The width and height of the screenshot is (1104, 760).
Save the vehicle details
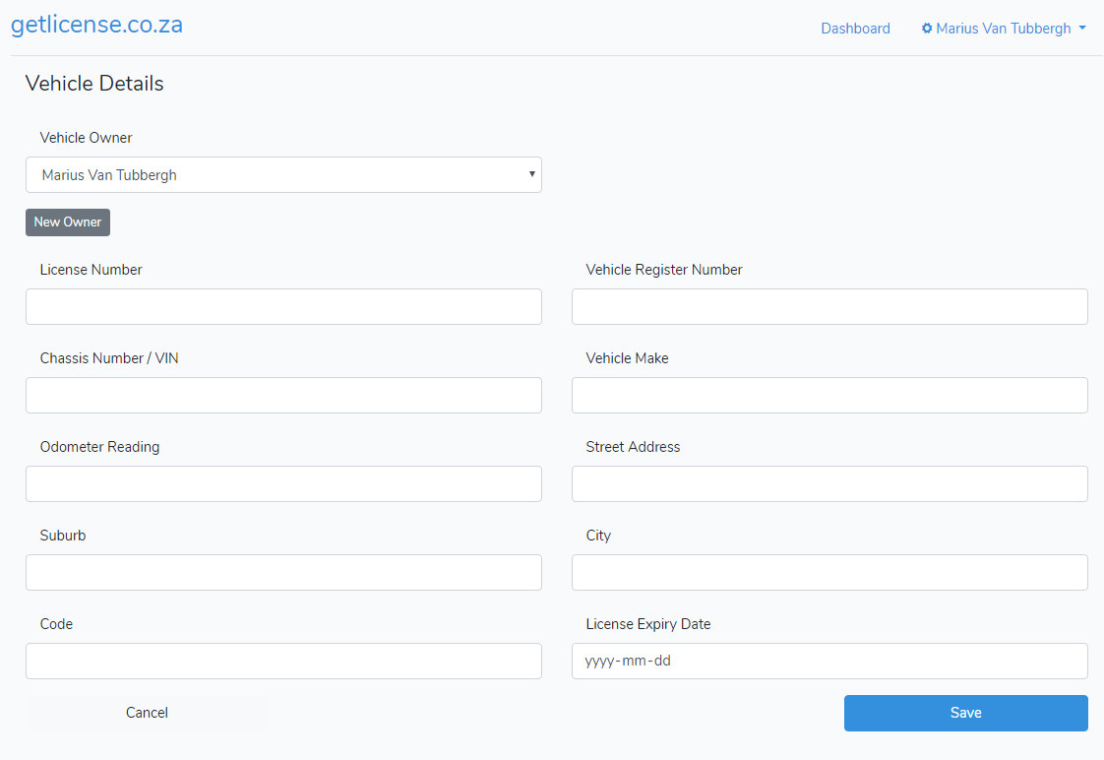(966, 713)
